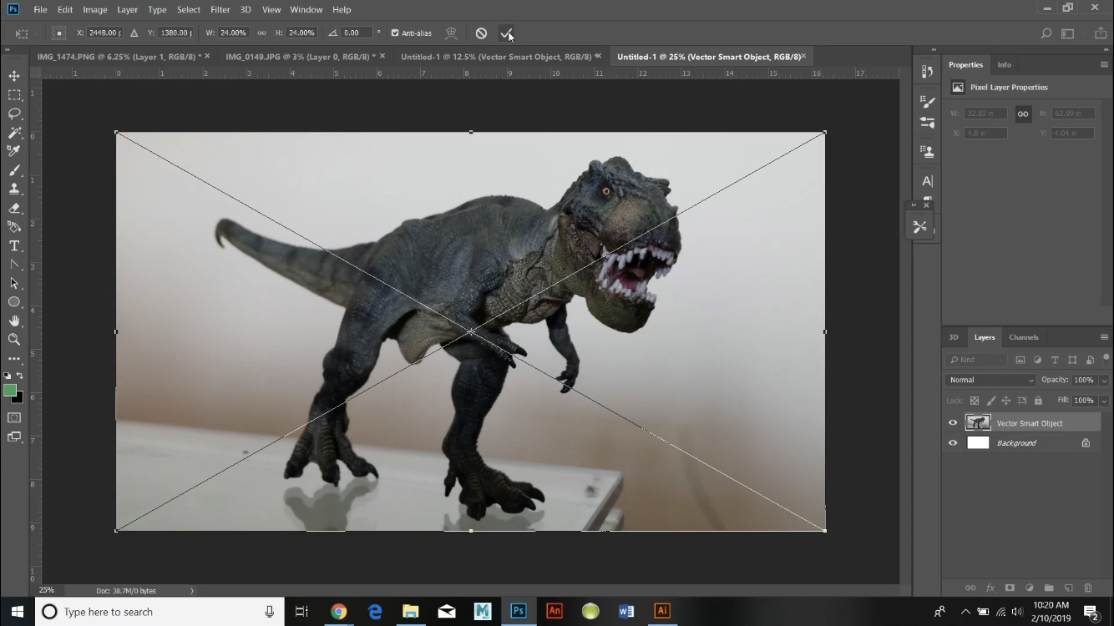Image resolution: width=1114 pixels, height=626 pixels.
Task: Select the Move tool
Action: (x=13, y=74)
